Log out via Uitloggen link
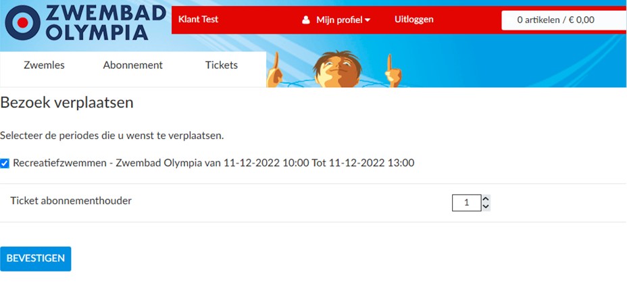This screenshot has height=283, width=627. (414, 19)
